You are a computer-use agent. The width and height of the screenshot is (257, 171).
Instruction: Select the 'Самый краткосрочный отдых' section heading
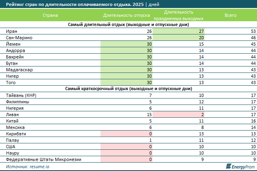[x=128, y=89]
